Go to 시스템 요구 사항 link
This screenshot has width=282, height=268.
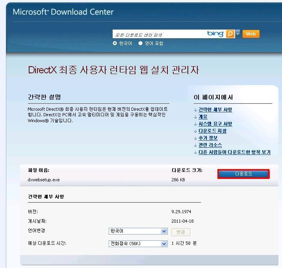(215, 124)
